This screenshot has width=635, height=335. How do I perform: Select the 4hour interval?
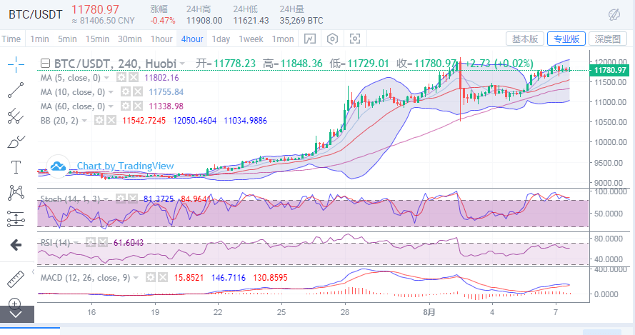pyautogui.click(x=192, y=39)
